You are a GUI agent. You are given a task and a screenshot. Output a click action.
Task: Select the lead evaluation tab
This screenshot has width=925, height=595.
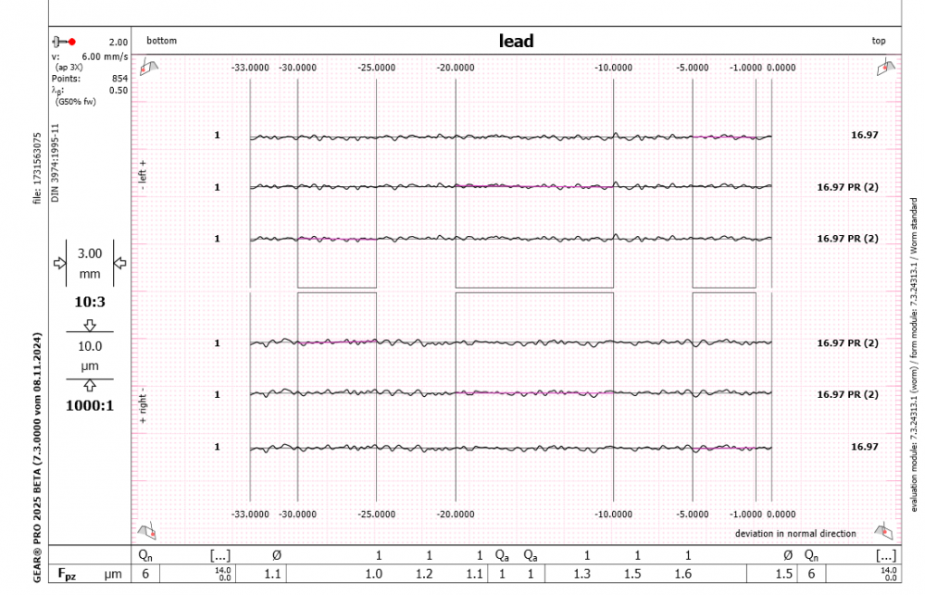click(x=515, y=40)
